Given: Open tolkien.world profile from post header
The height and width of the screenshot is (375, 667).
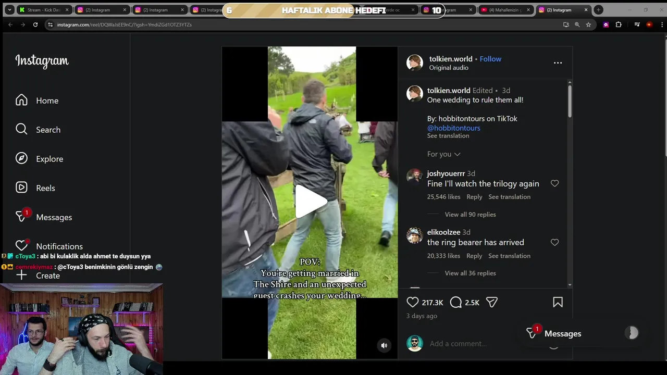Looking at the screenshot, I should [x=451, y=59].
